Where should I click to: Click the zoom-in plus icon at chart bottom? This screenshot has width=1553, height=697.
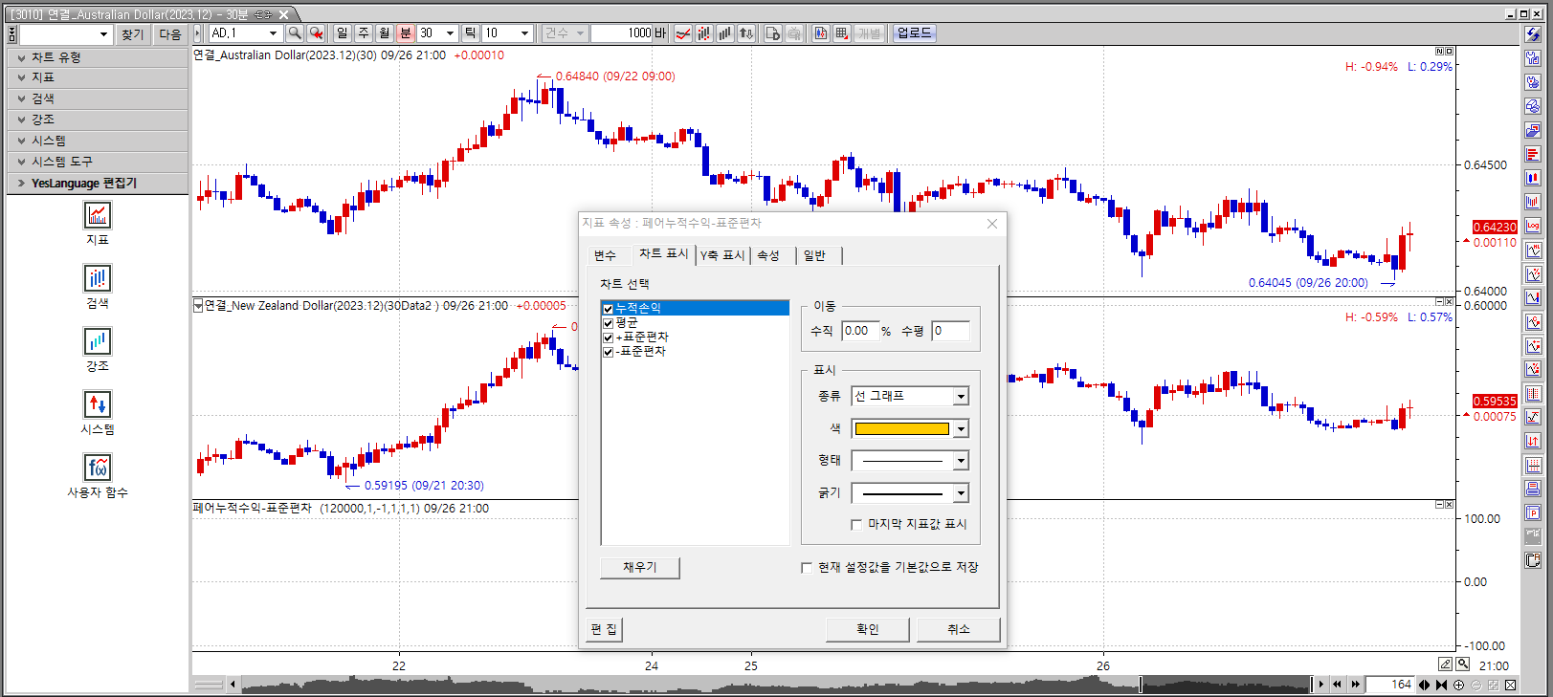(x=1458, y=685)
